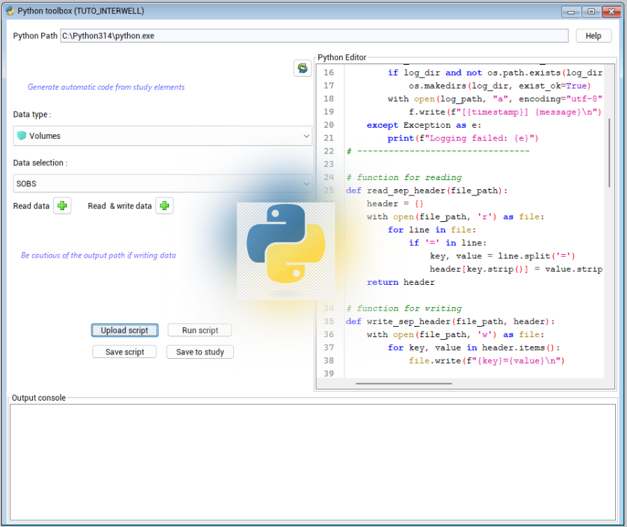Click inside the Python Path field
Screen dimensions: 627x527
click(x=314, y=36)
